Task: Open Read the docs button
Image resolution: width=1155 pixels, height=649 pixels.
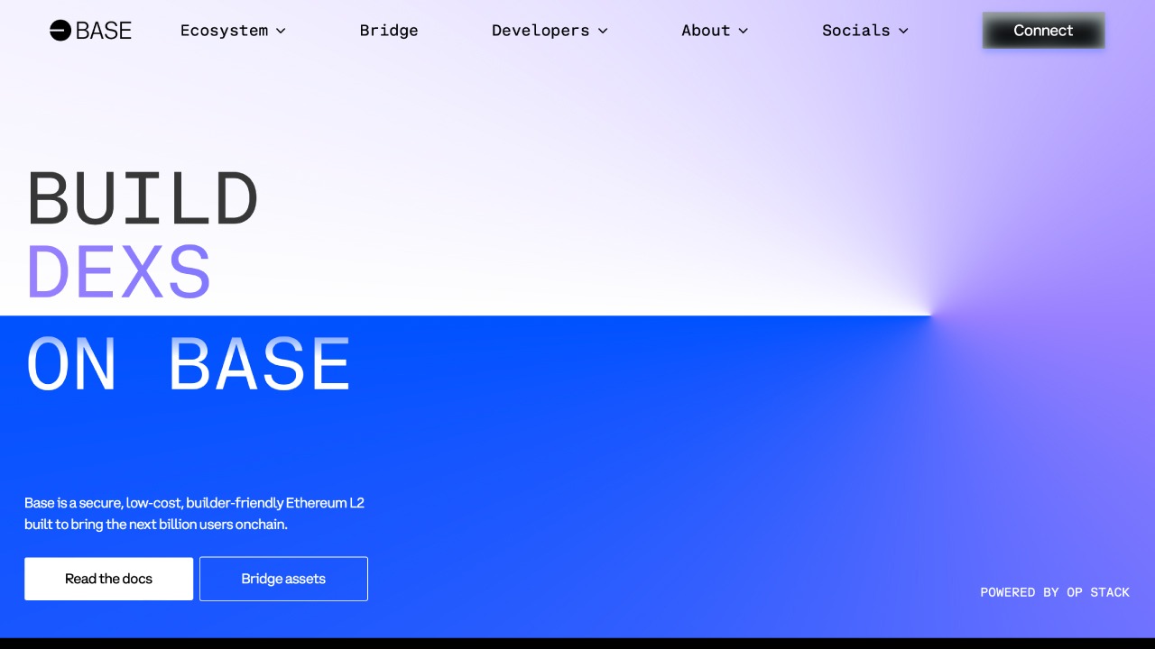Action: [108, 579]
